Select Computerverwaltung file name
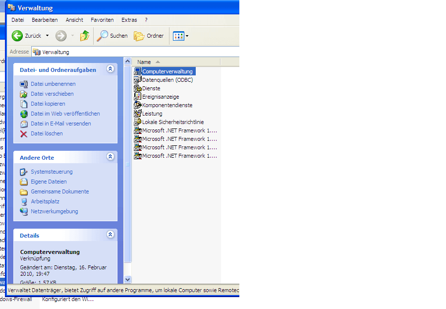446x309 pixels. 167,71
